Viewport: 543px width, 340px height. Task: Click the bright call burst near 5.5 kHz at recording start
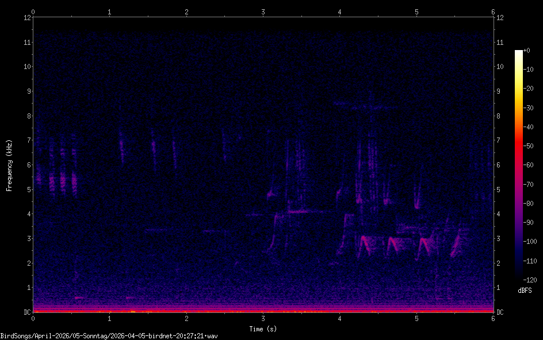tap(52, 182)
